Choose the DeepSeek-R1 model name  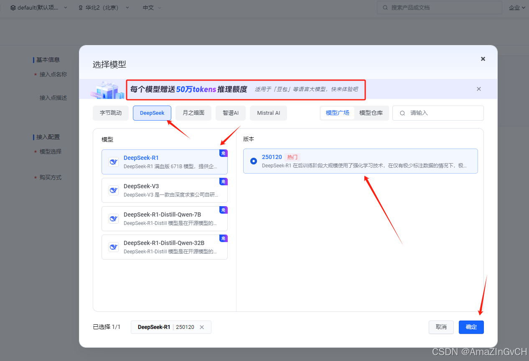tap(141, 158)
